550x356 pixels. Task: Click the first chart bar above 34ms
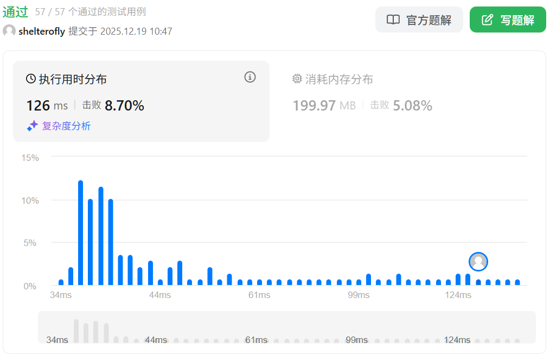61,282
